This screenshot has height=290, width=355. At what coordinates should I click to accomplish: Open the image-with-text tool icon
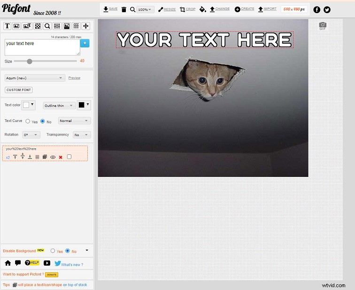(27, 26)
